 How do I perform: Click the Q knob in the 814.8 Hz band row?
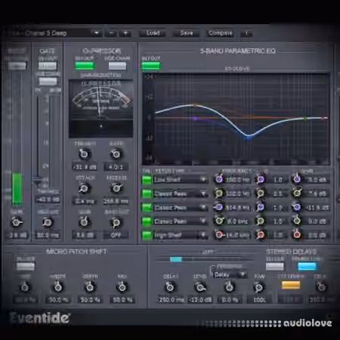[261, 207]
